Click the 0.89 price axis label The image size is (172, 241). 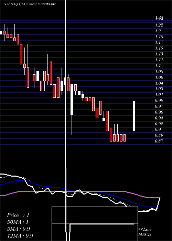(159, 135)
